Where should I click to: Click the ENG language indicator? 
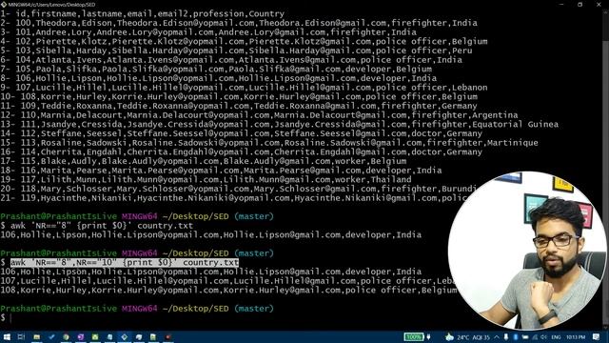556,337
